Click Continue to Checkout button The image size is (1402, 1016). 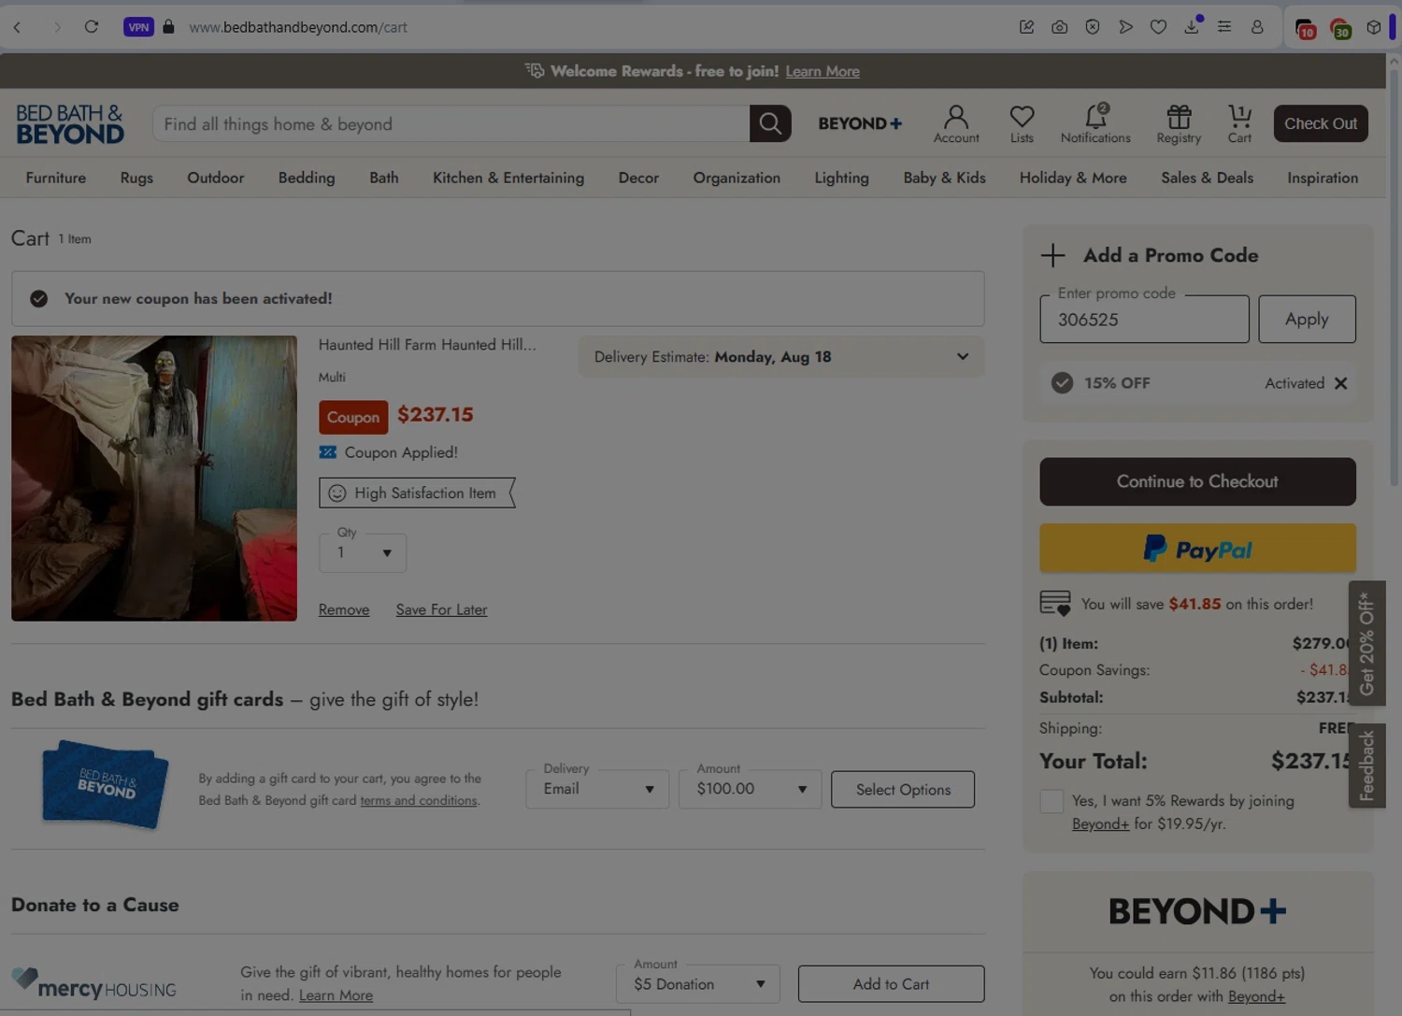click(1196, 481)
